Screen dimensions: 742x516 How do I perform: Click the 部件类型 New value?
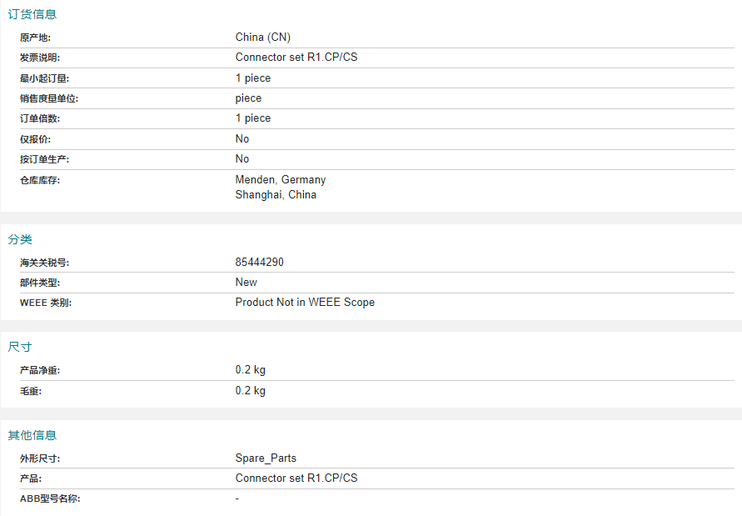pyautogui.click(x=246, y=283)
